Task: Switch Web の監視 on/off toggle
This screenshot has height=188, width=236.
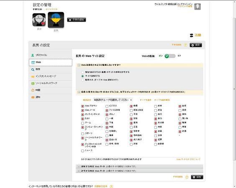Action: [x=170, y=56]
